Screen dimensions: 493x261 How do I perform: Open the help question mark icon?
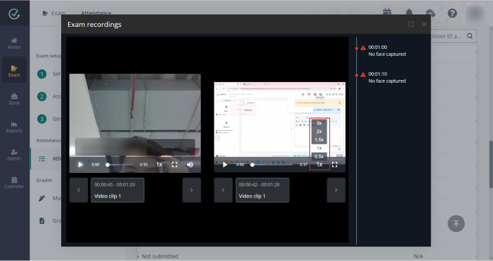pos(452,13)
